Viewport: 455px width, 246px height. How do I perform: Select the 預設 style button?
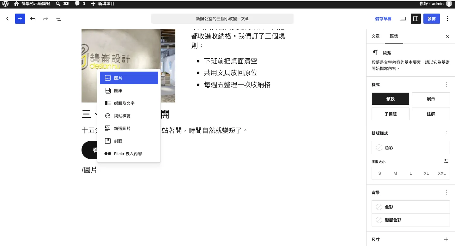[391, 99]
